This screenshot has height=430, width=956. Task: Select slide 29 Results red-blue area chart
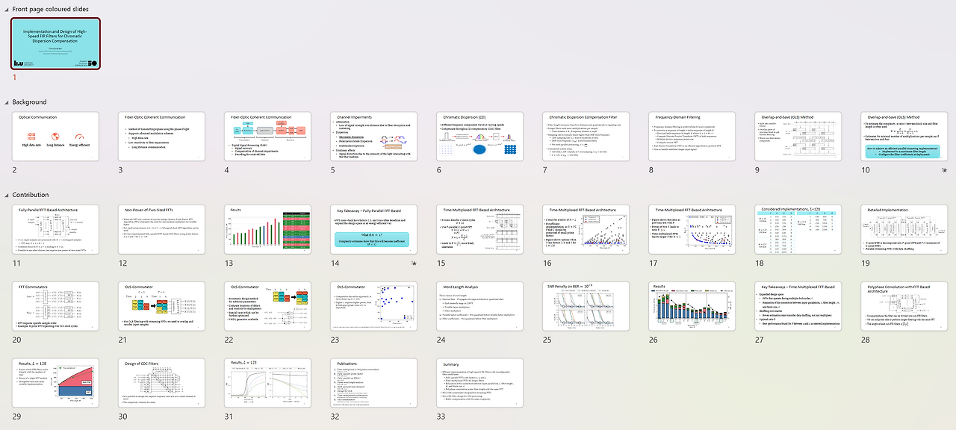click(x=56, y=383)
